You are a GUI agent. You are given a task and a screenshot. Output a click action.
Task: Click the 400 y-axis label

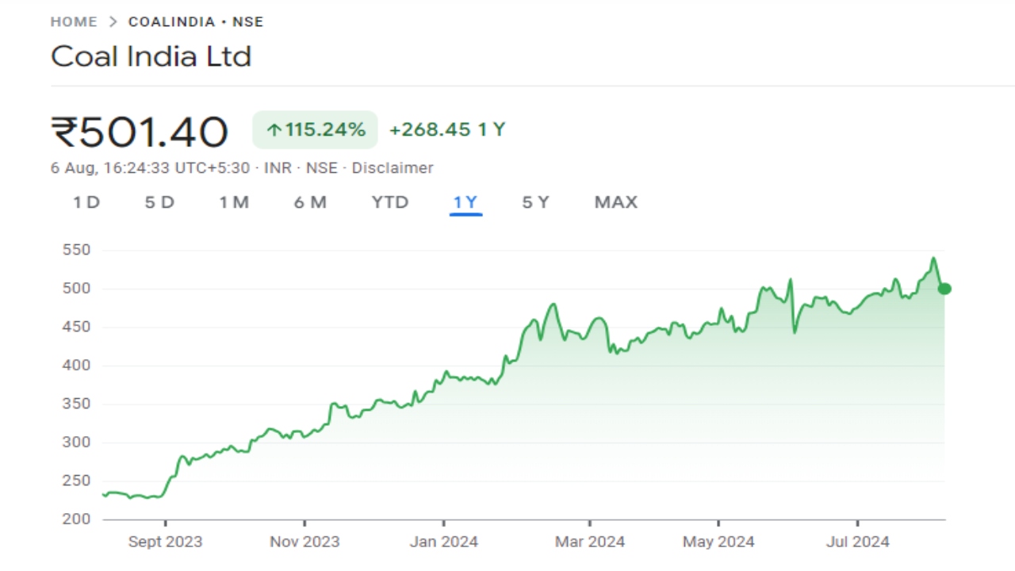(x=77, y=366)
